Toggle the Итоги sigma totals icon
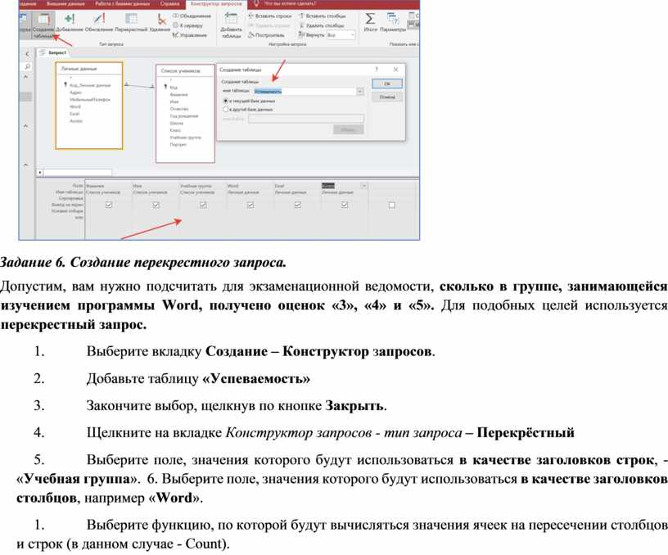The width and height of the screenshot is (668, 555). click(x=370, y=22)
